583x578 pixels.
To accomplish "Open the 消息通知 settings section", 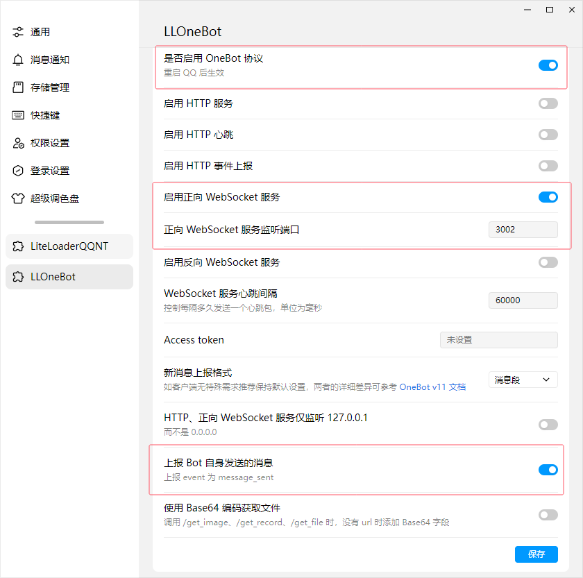I will coord(69,60).
